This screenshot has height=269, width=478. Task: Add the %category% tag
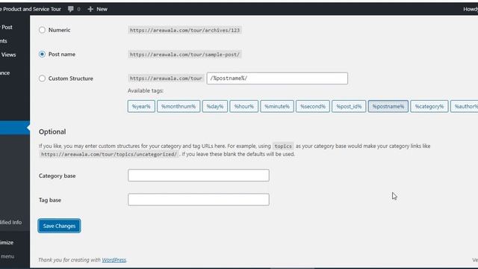click(429, 106)
